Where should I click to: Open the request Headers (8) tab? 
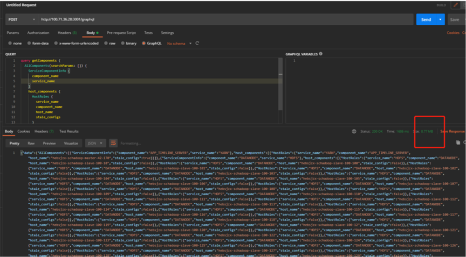[67, 33]
